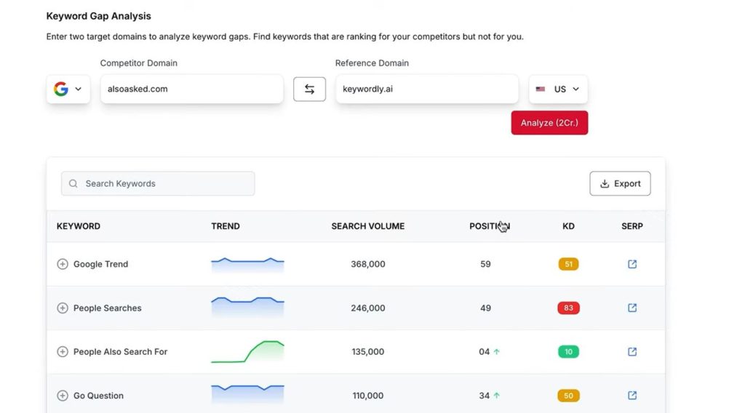The height and width of the screenshot is (413, 745).
Task: Export the keyword results
Action: point(620,184)
